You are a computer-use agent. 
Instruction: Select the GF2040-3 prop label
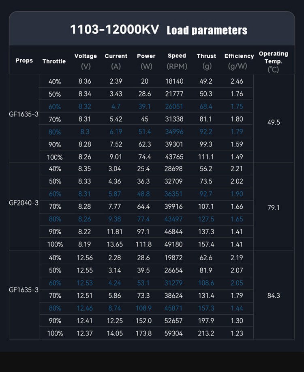click(24, 203)
